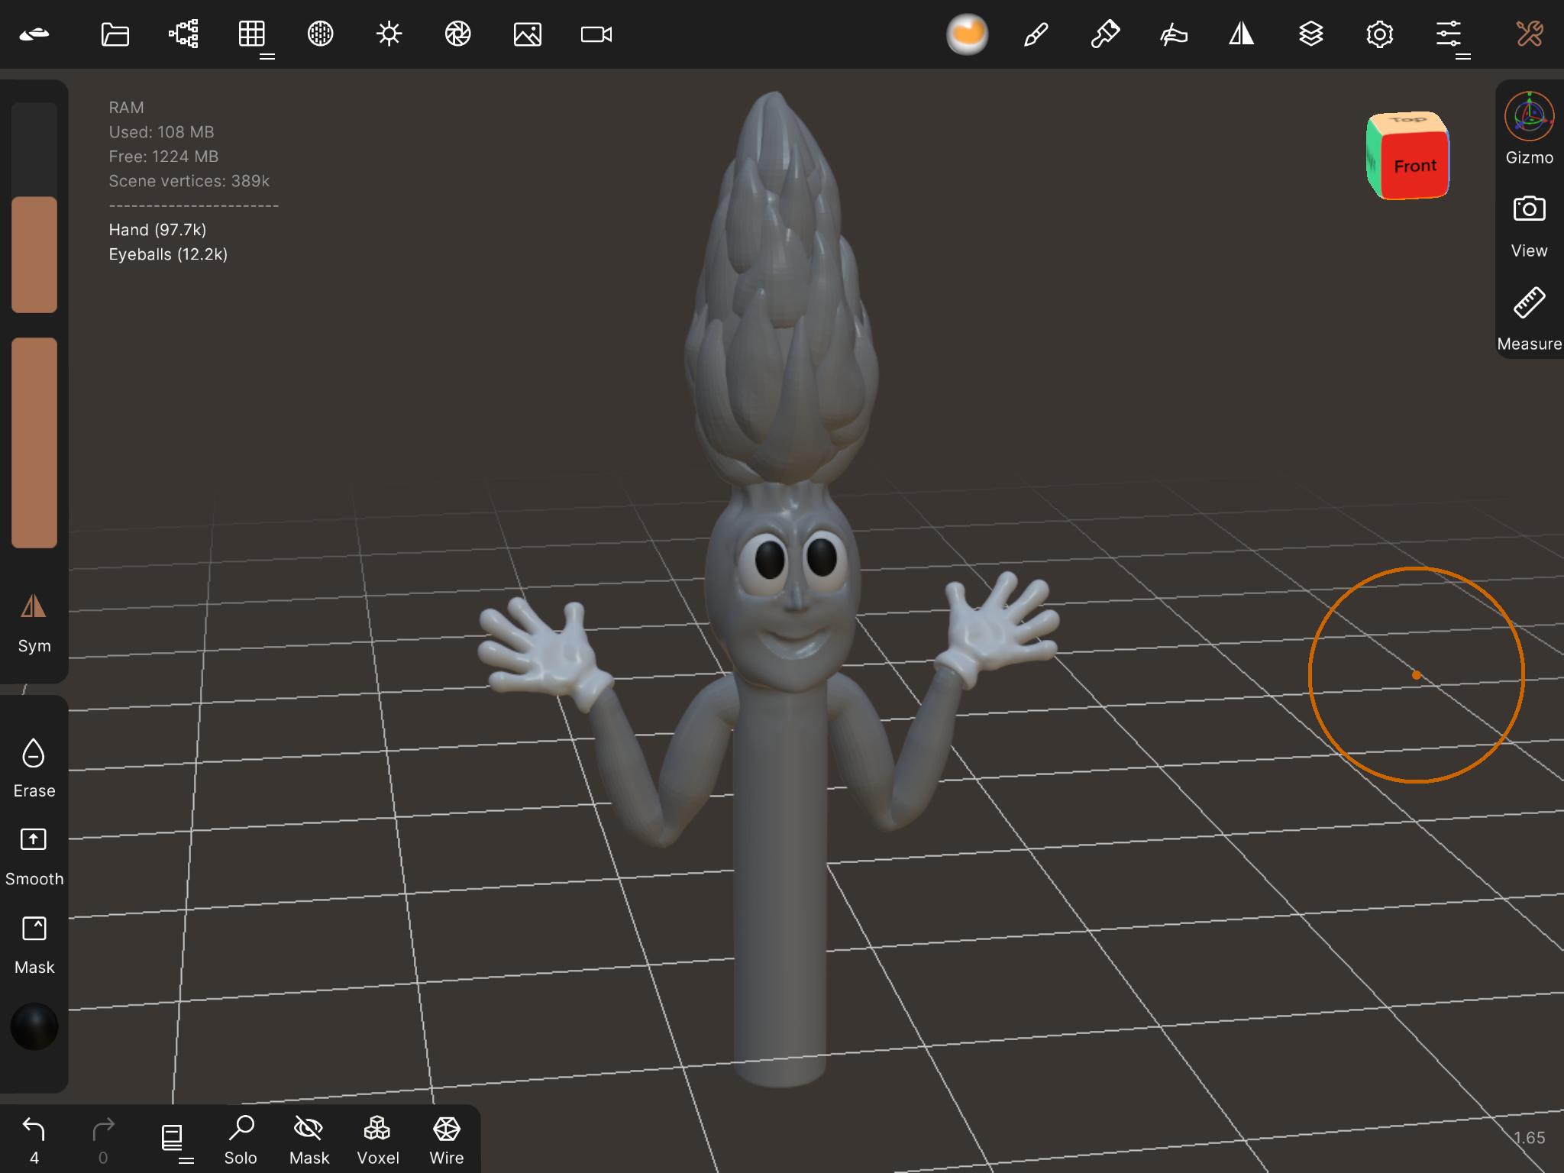Open the Layers stack icon
Viewport: 1564px width, 1173px height.
point(1310,34)
